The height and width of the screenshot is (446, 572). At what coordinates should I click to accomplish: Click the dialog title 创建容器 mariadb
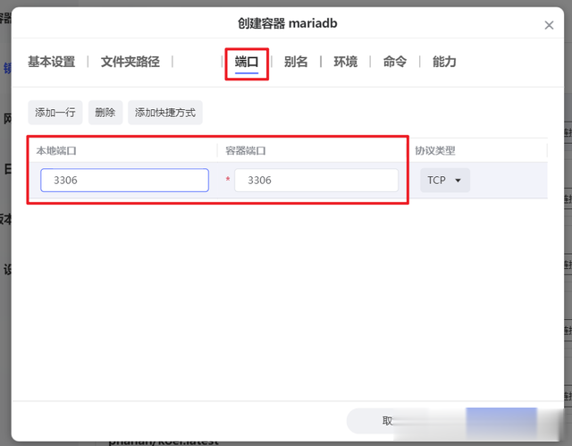288,23
